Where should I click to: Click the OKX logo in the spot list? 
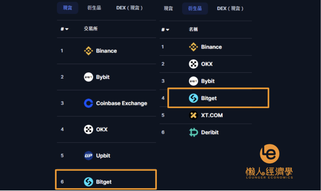89,130
